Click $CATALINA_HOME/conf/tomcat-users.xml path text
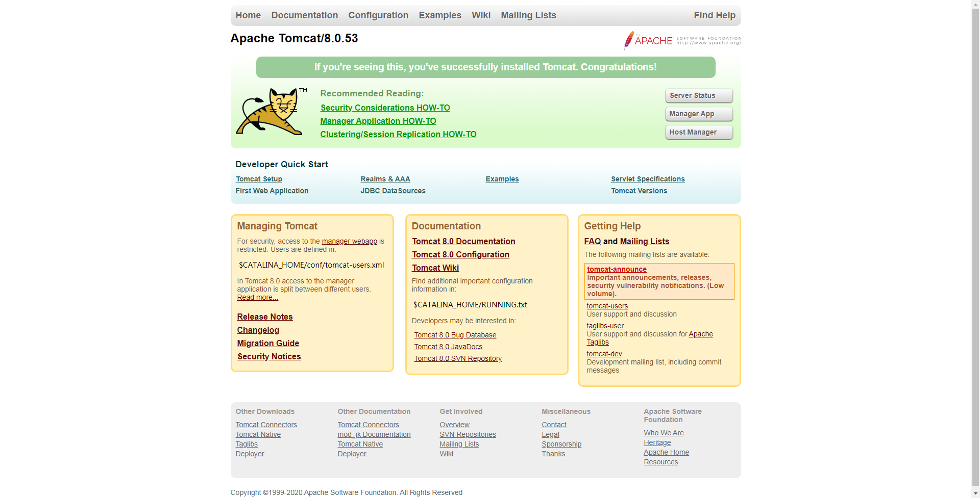This screenshot has height=498, width=980. pyautogui.click(x=311, y=265)
